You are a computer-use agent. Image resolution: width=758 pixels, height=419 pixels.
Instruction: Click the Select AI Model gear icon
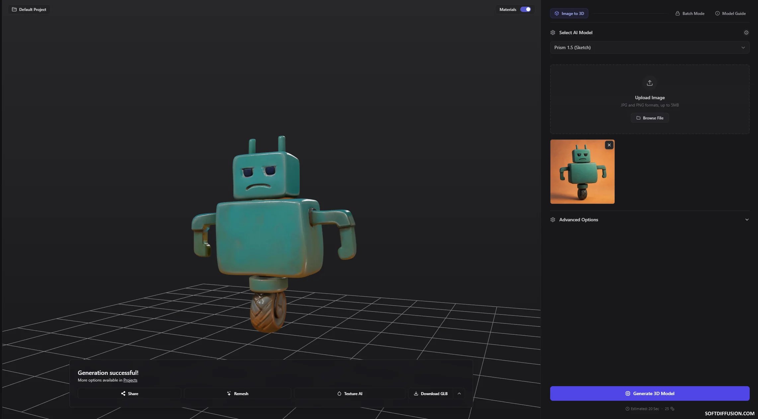point(552,33)
